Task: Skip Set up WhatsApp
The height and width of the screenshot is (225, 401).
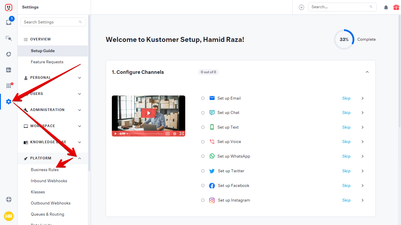Action: coord(346,156)
